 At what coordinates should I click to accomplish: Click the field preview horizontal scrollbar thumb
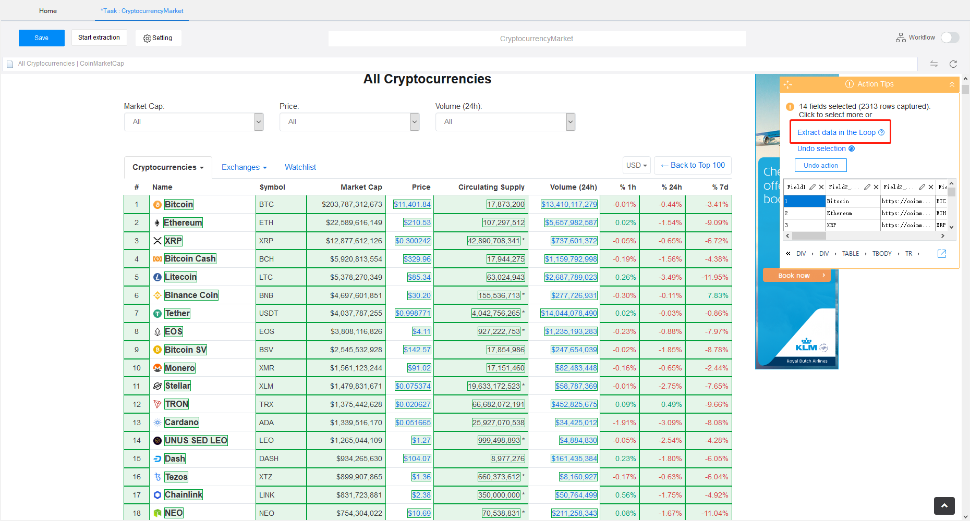pyautogui.click(x=809, y=235)
